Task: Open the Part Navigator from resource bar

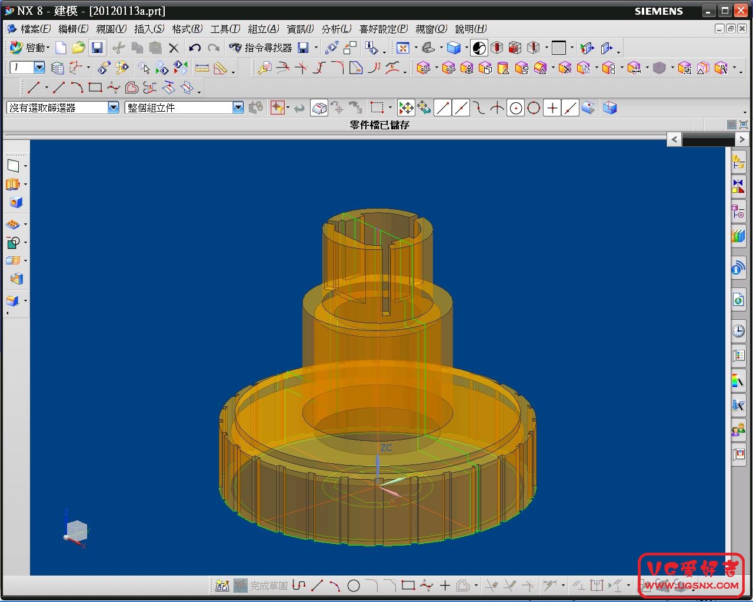Action: pos(738,211)
